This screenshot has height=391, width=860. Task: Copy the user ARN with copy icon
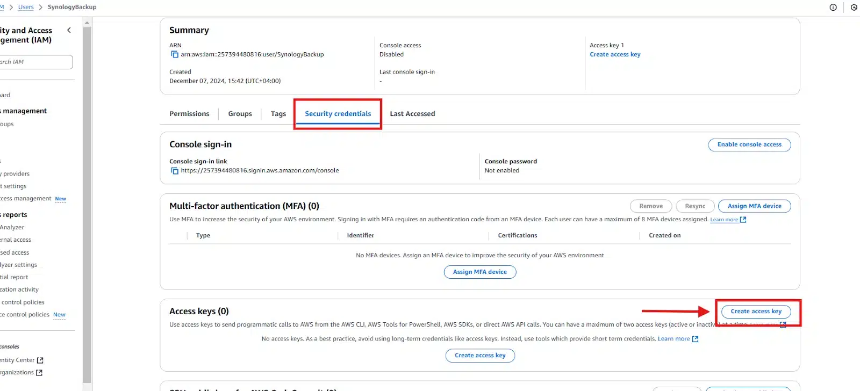click(175, 54)
